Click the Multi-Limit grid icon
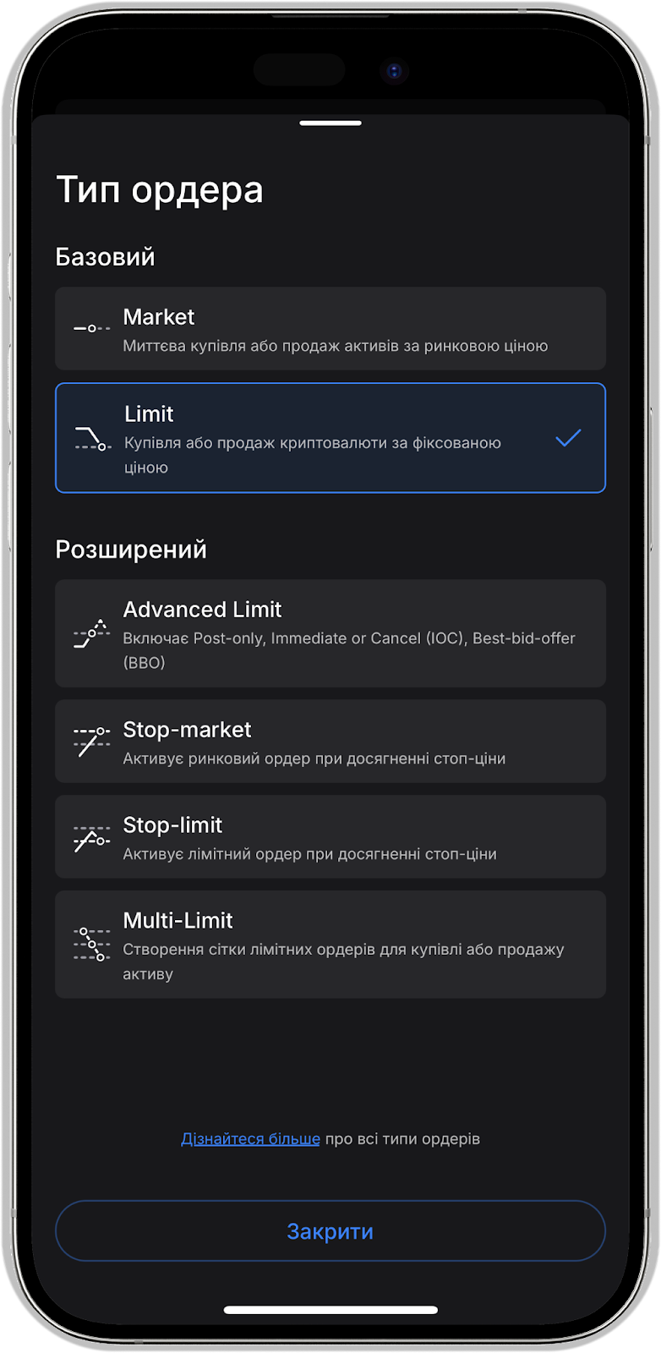 (91, 944)
